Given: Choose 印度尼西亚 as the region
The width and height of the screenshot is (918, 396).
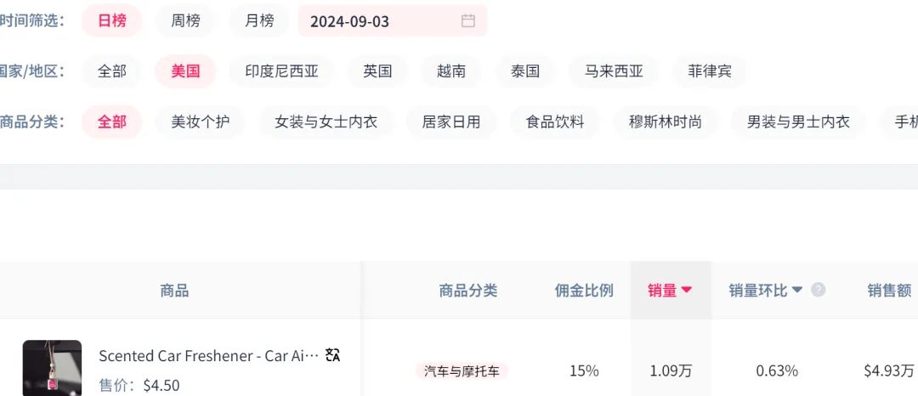Looking at the screenshot, I should 281,71.
